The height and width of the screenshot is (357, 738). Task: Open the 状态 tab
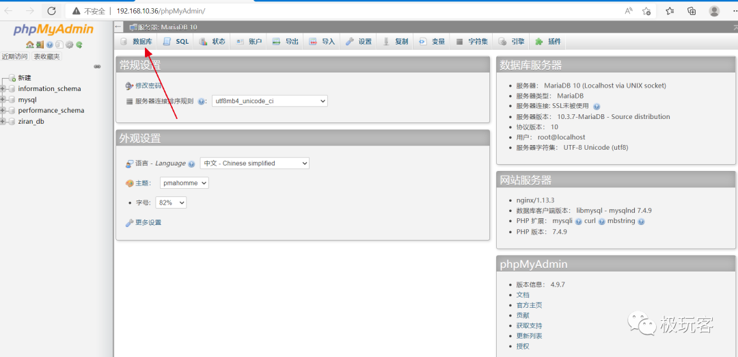[x=213, y=42]
